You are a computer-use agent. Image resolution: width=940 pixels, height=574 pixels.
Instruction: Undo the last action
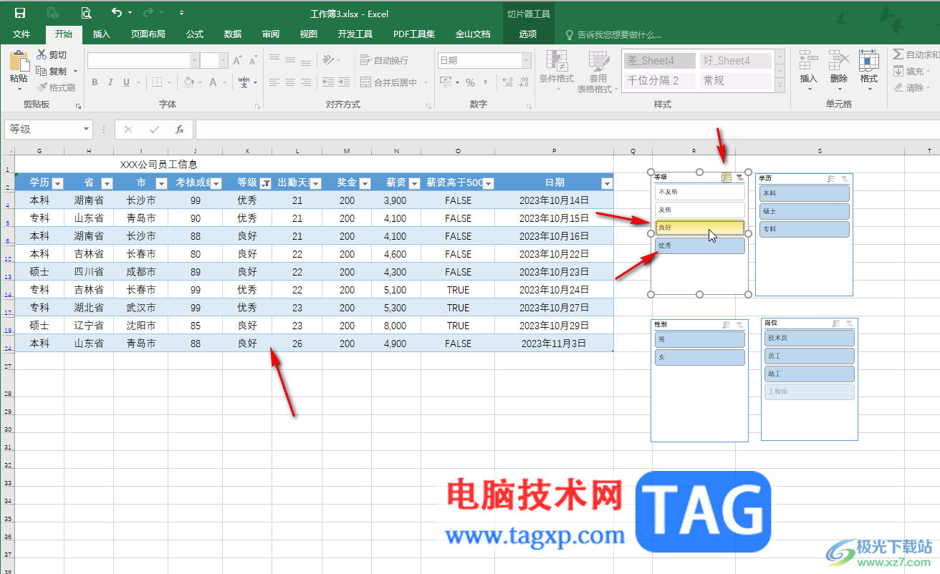tap(117, 12)
